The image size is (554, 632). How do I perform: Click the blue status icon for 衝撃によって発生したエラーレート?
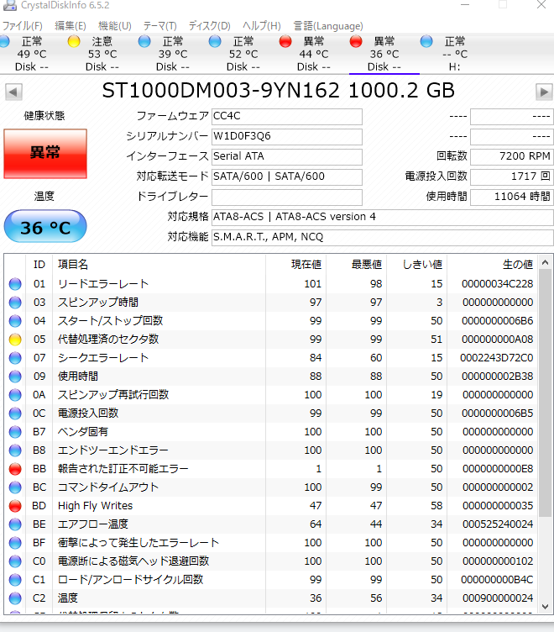pyautogui.click(x=15, y=543)
